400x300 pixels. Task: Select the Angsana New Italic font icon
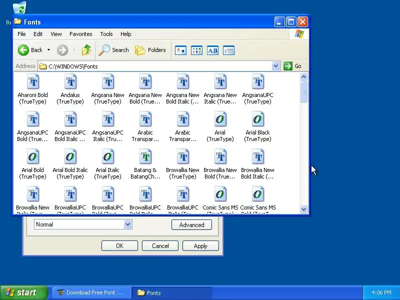[x=220, y=82]
